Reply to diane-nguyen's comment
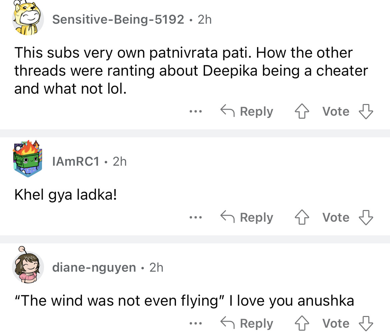 247,323
